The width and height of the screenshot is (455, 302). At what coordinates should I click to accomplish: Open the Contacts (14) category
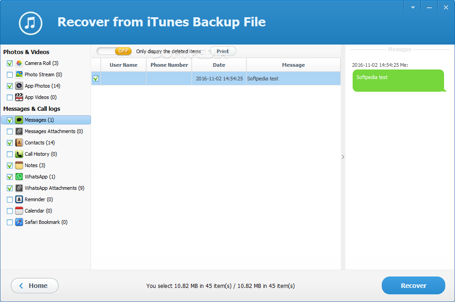pyautogui.click(x=40, y=143)
